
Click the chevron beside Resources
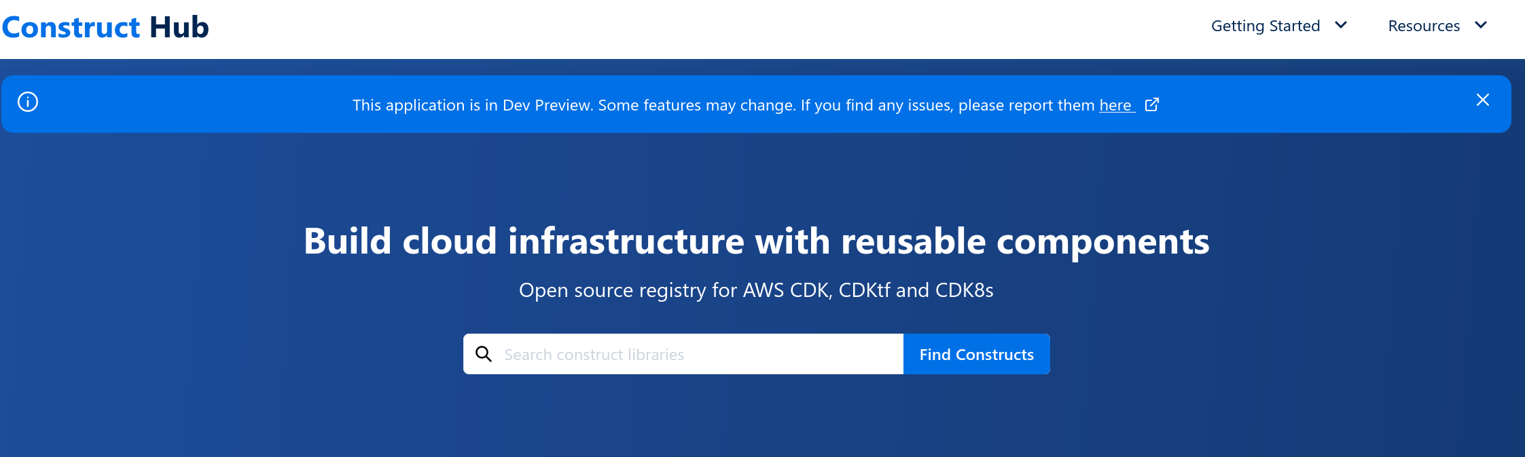[x=1482, y=25]
